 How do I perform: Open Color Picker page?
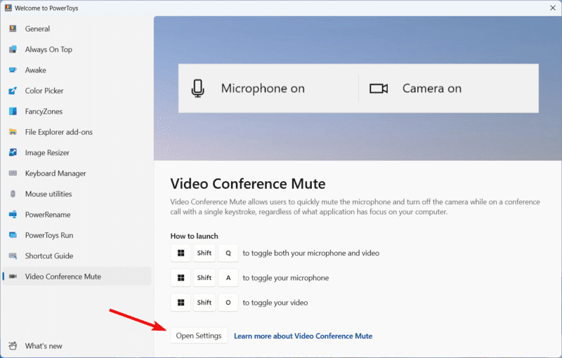coord(77,91)
